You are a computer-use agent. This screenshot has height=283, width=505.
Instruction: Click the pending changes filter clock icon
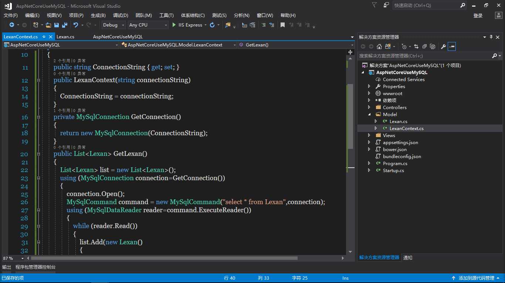tap(404, 46)
